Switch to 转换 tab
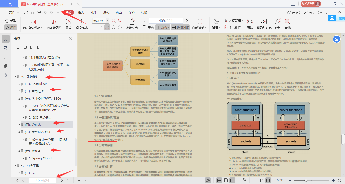 [144, 12]
